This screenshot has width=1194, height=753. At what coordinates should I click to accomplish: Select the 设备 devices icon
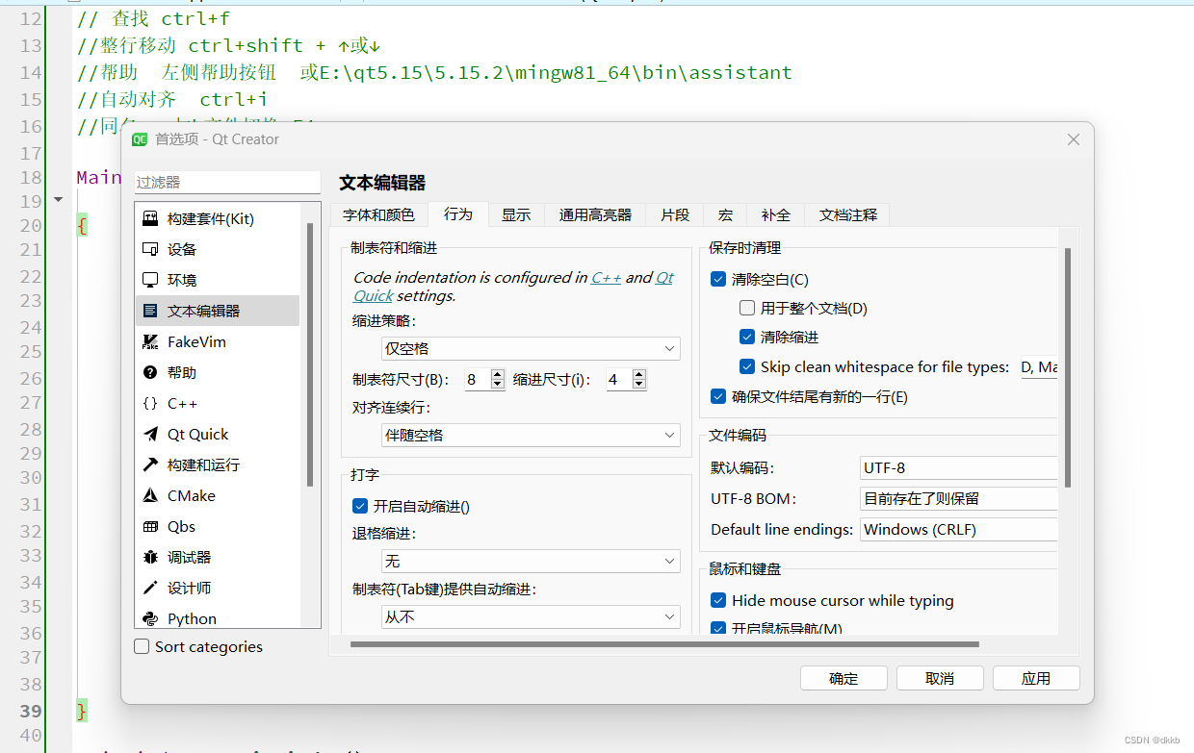pyautogui.click(x=150, y=249)
